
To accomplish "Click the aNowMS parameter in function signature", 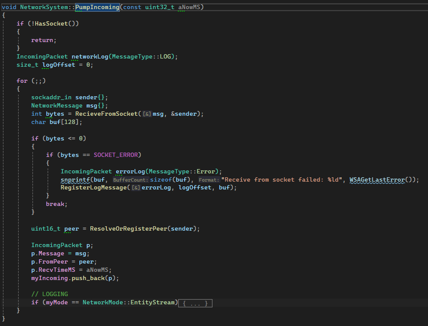I will click(191, 7).
